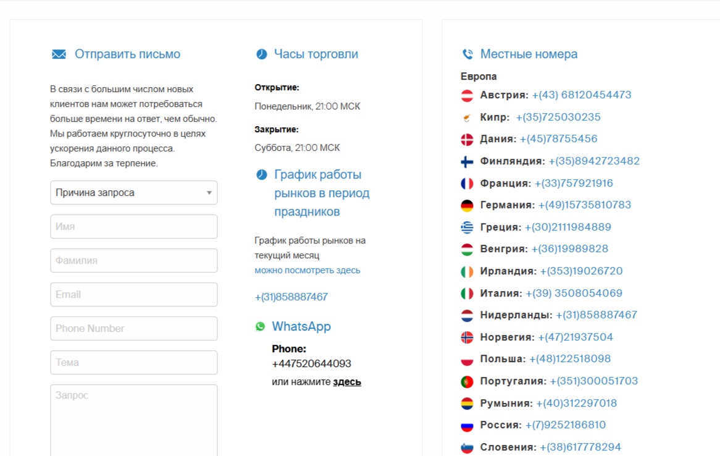Click the envelope icon beside "Отправить письмо"
The image size is (720, 456).
58,54
